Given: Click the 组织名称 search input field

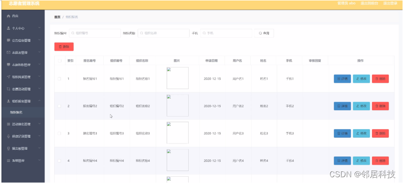Looking at the screenshot, I should 164,33.
